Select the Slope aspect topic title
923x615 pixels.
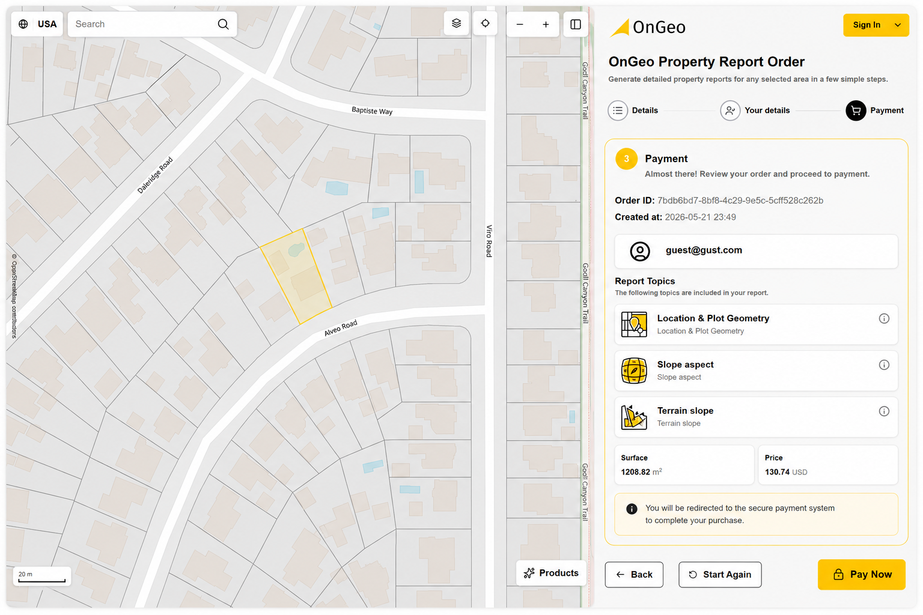(x=685, y=365)
